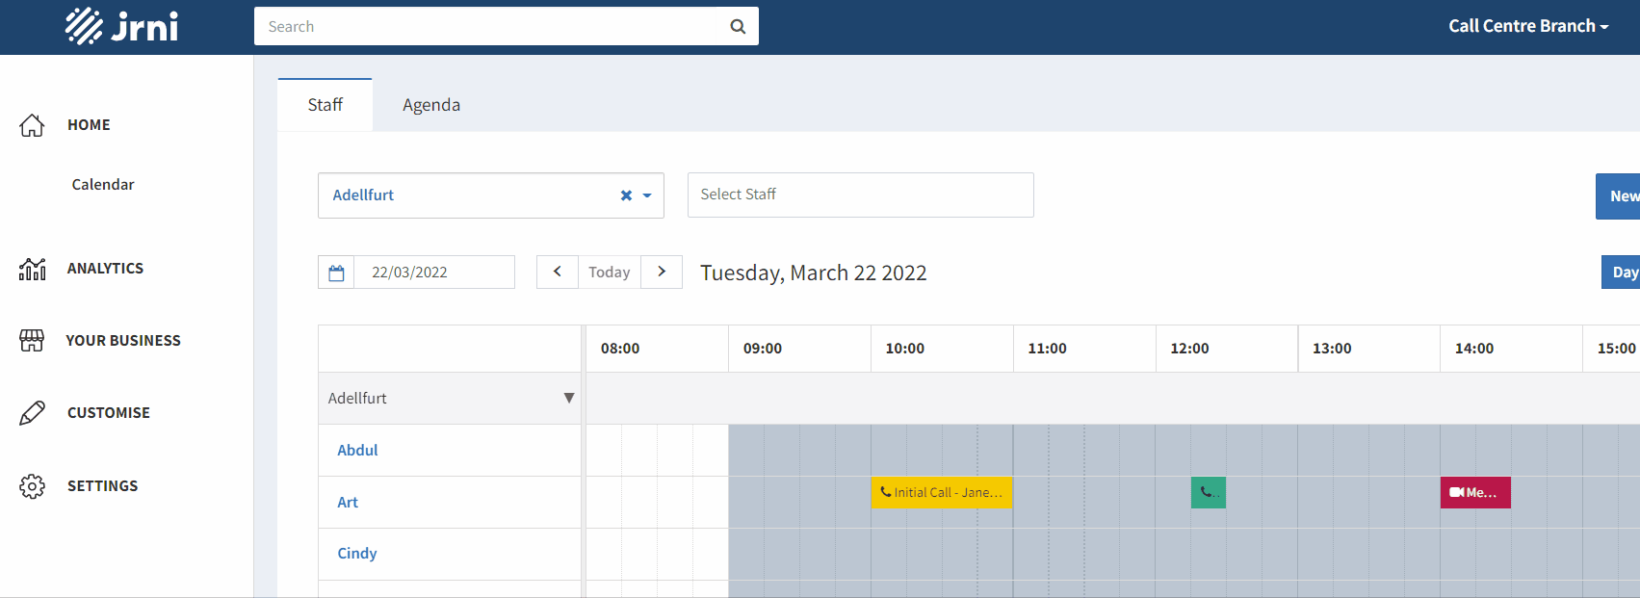Viewport: 1640px width, 598px height.
Task: Select the Day view button
Action: click(x=1621, y=273)
